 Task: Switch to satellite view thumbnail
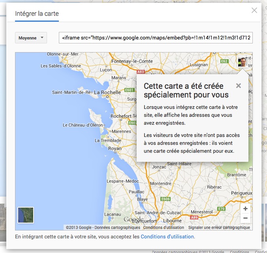[x=26, y=215]
